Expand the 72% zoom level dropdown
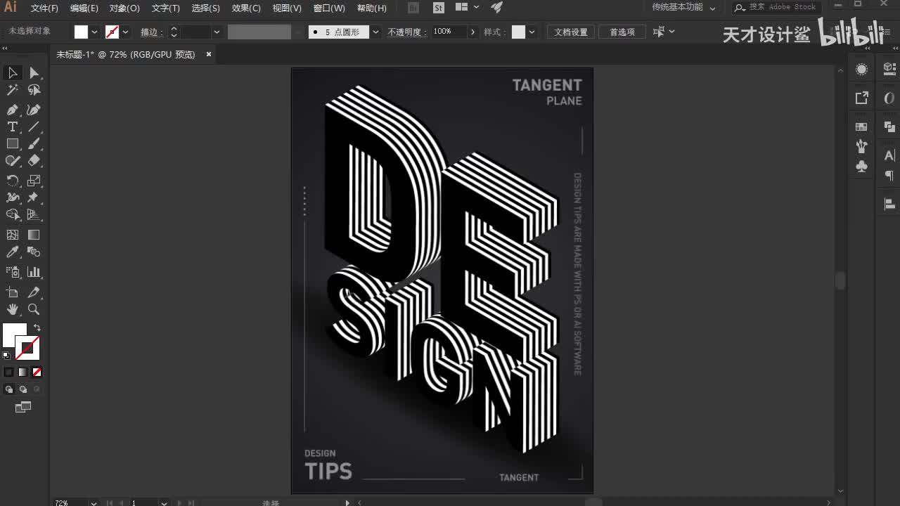This screenshot has height=506, width=900. click(94, 502)
